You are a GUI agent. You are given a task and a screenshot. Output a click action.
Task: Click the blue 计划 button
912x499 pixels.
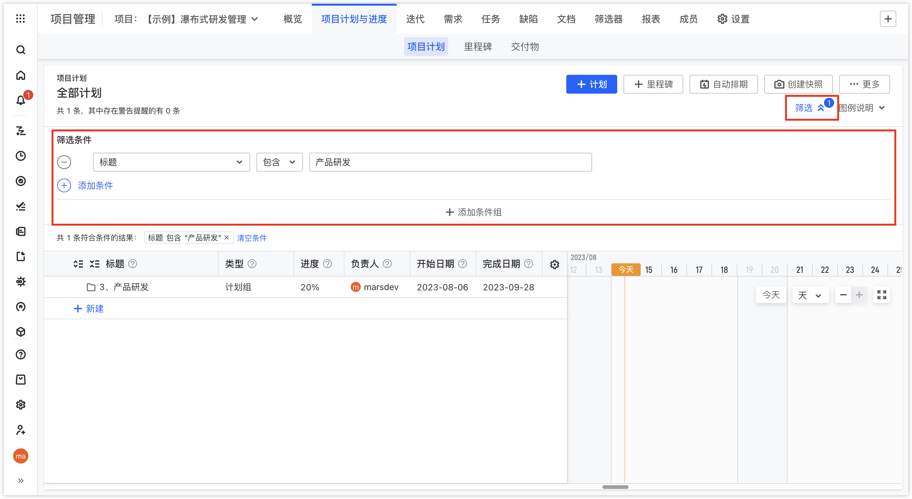coord(591,84)
